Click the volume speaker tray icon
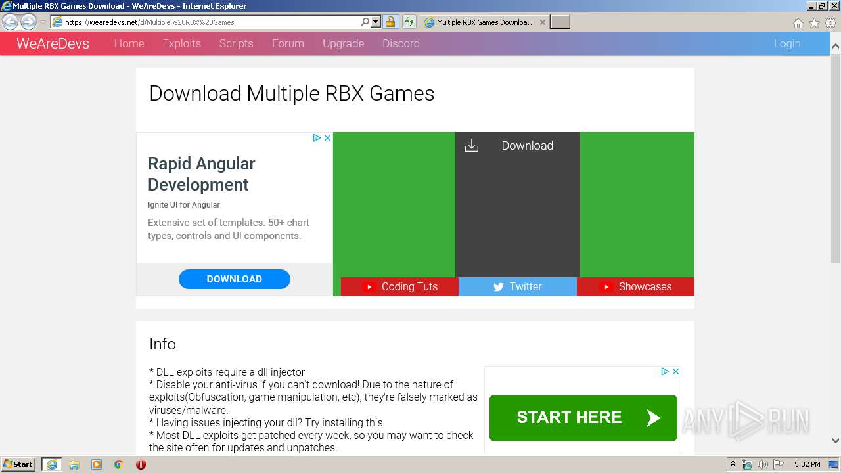 [763, 464]
